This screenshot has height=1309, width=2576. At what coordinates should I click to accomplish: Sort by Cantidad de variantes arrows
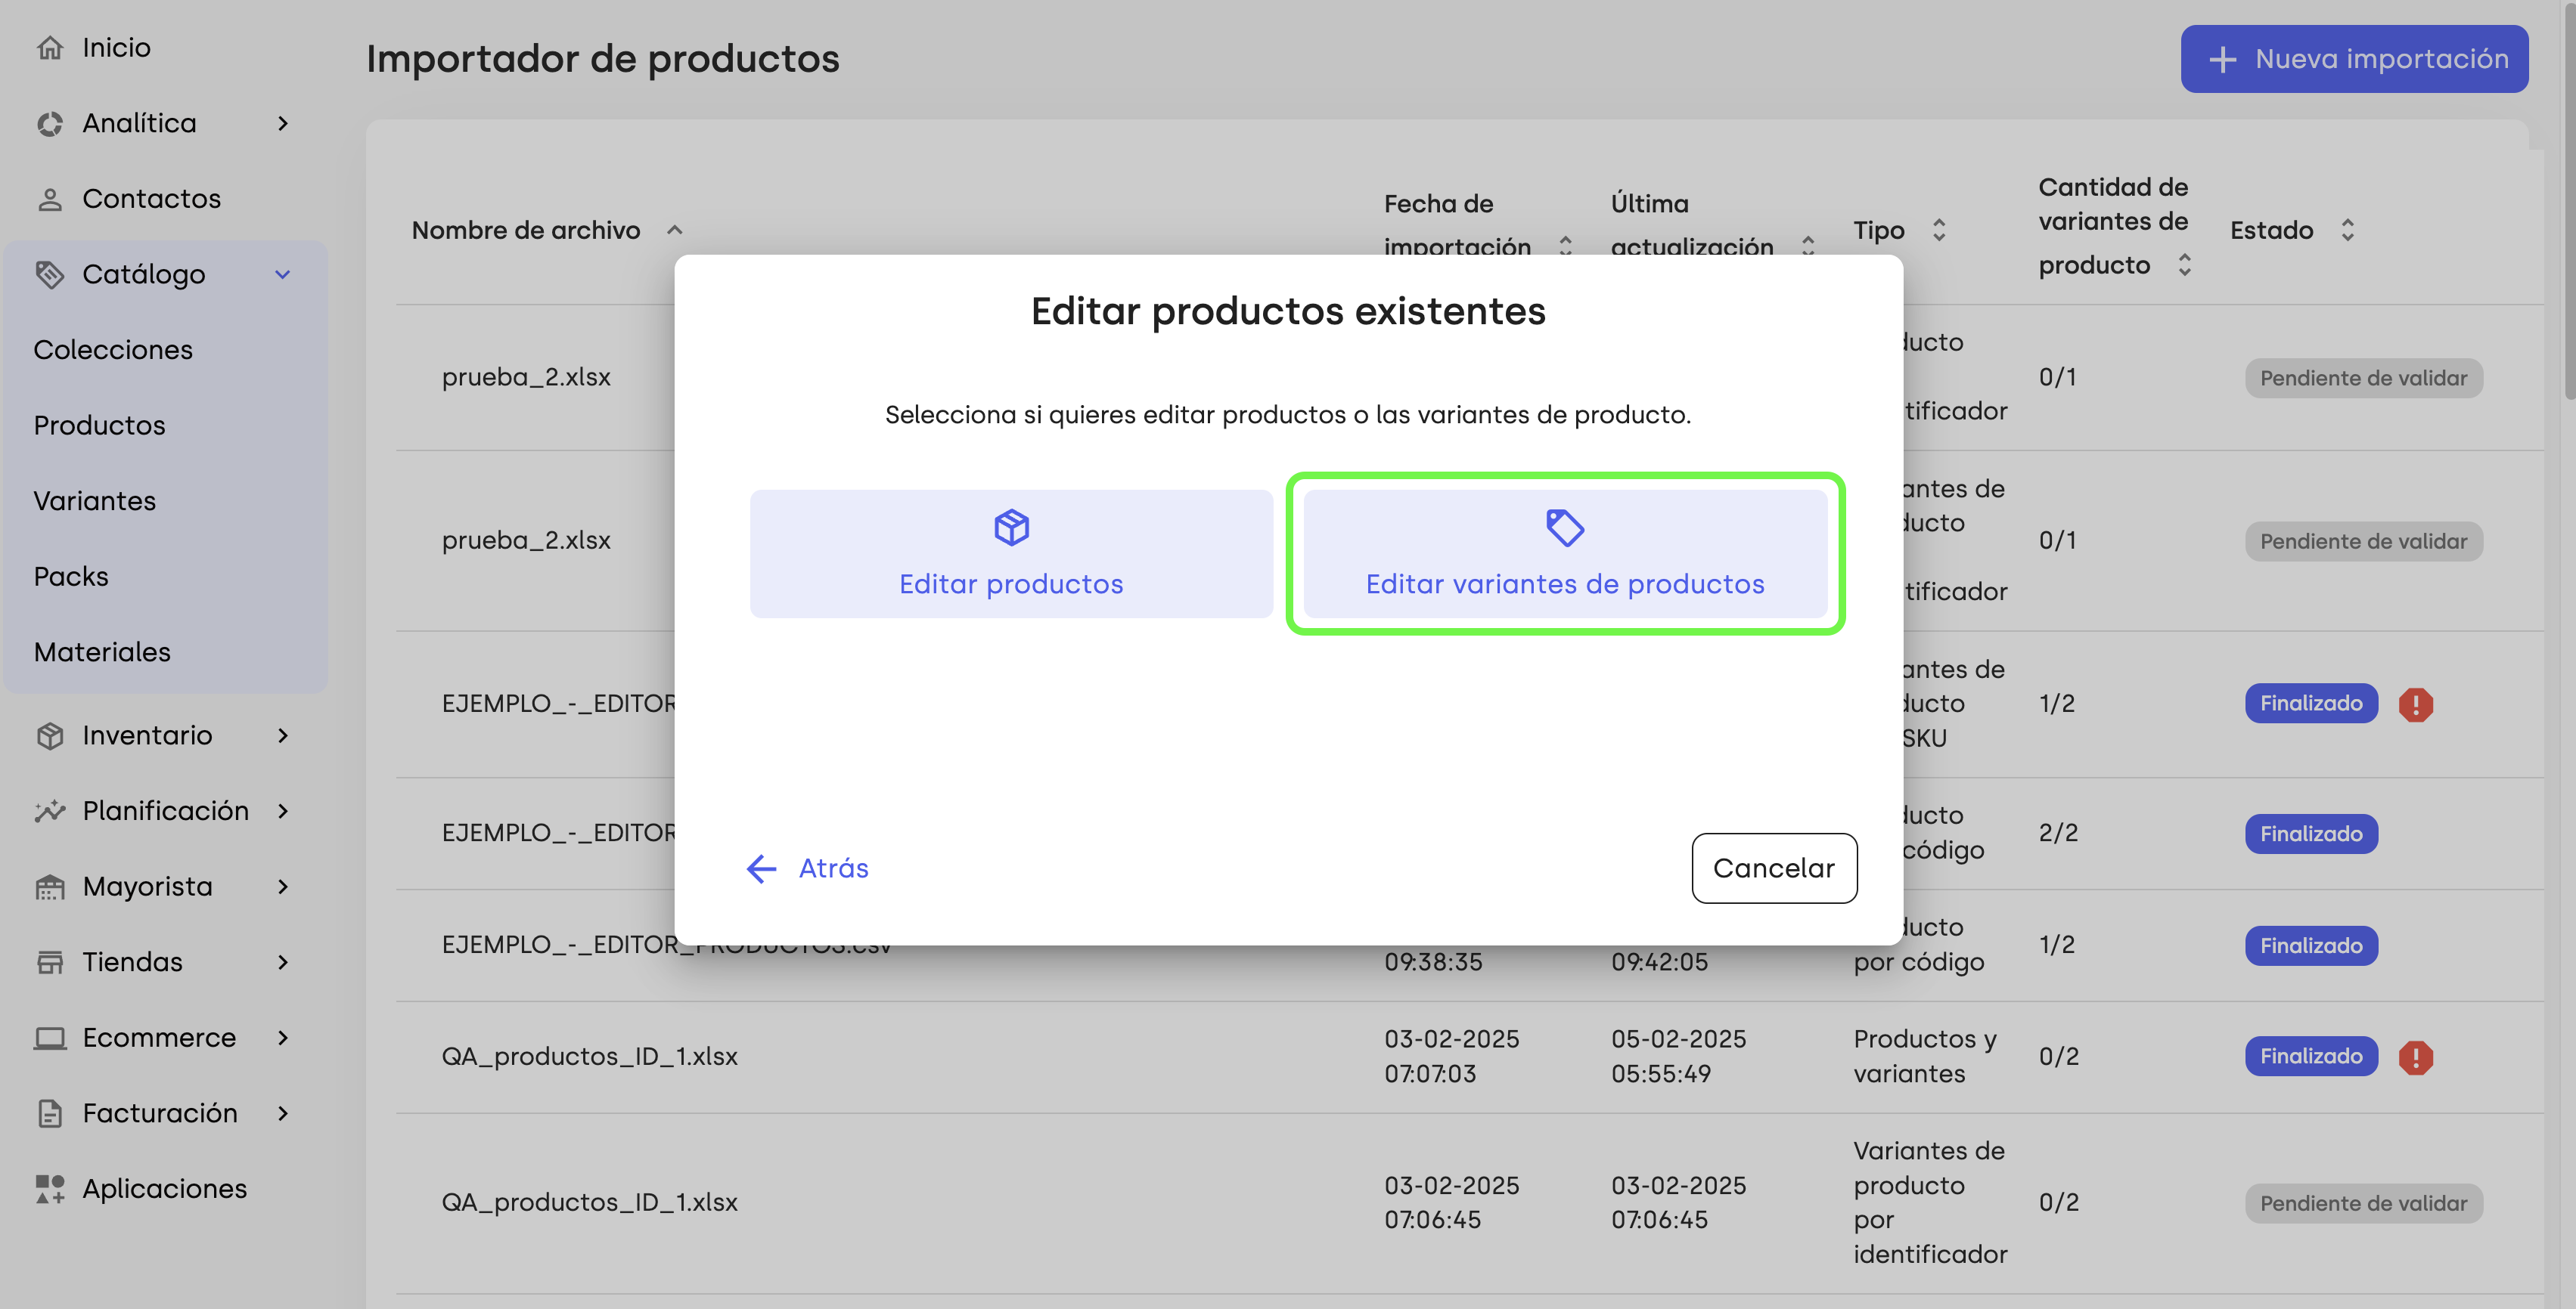(2185, 265)
